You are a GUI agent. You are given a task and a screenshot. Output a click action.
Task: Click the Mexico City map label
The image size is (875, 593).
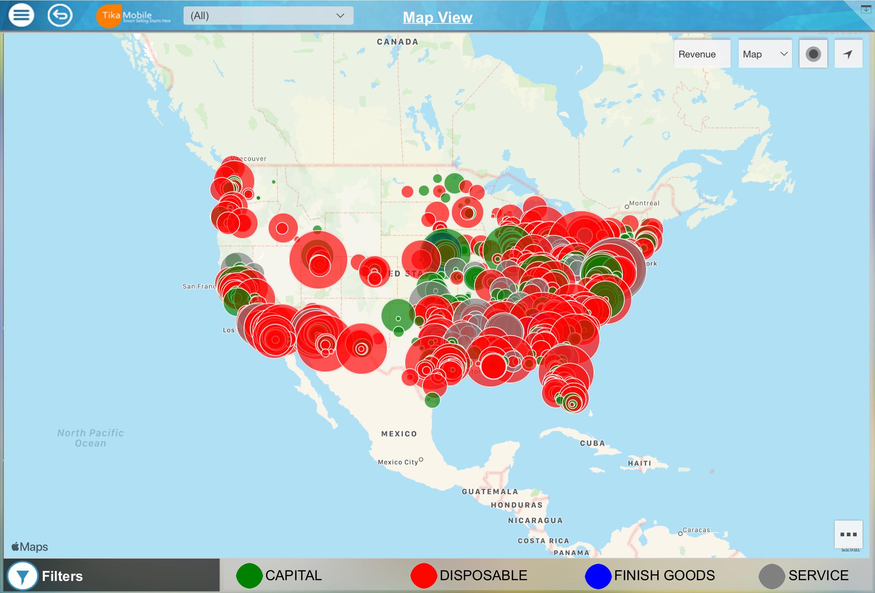pos(398,462)
